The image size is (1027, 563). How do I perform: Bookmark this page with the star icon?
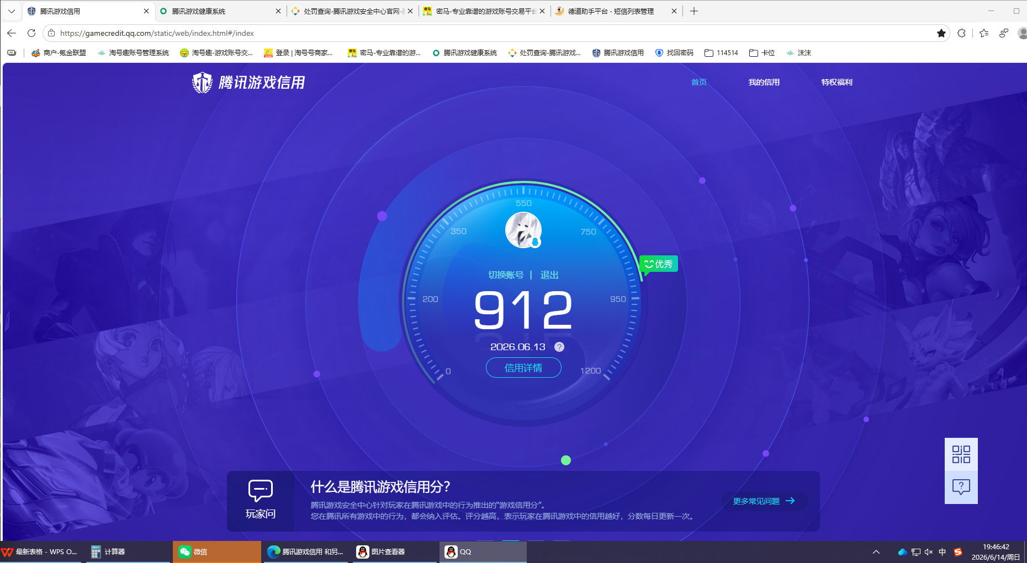941,33
